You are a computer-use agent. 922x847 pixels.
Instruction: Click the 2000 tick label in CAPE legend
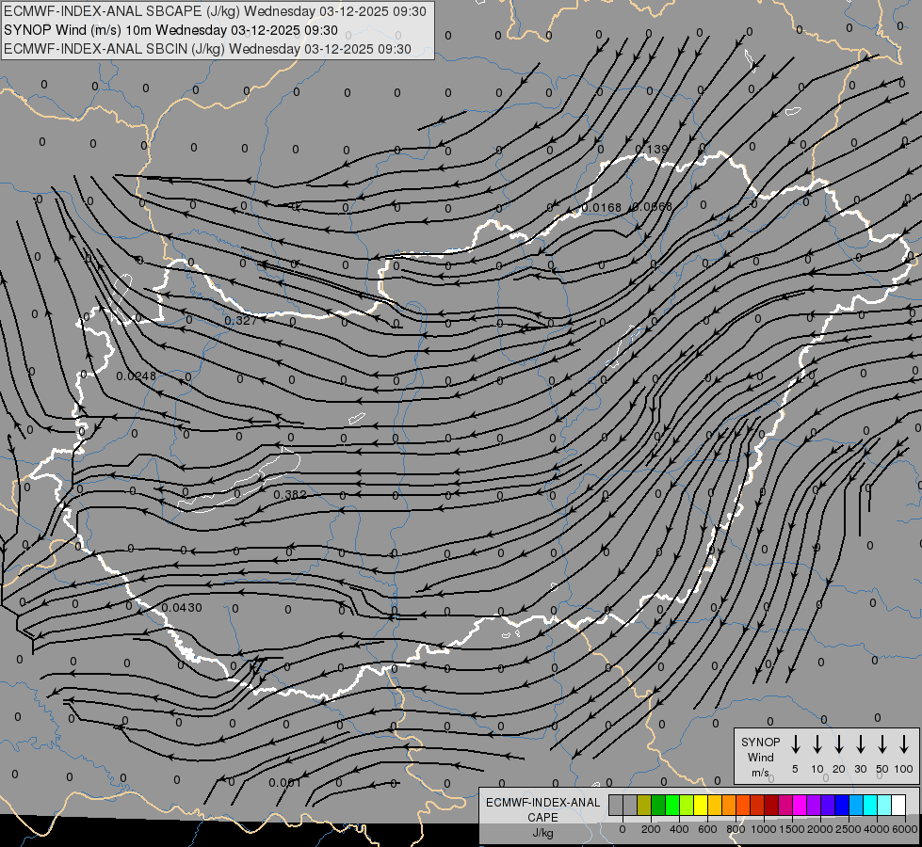[820, 829]
